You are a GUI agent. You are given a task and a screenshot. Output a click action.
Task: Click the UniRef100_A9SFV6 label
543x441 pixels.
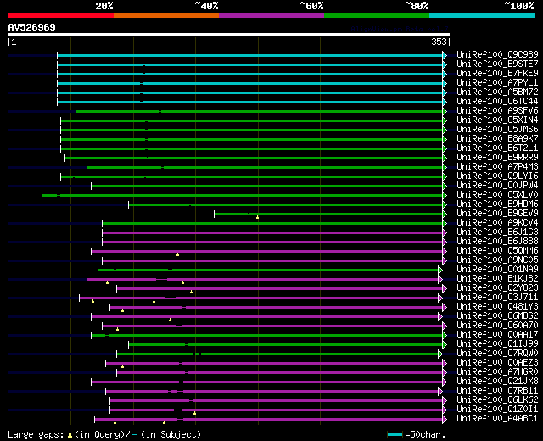click(497, 111)
